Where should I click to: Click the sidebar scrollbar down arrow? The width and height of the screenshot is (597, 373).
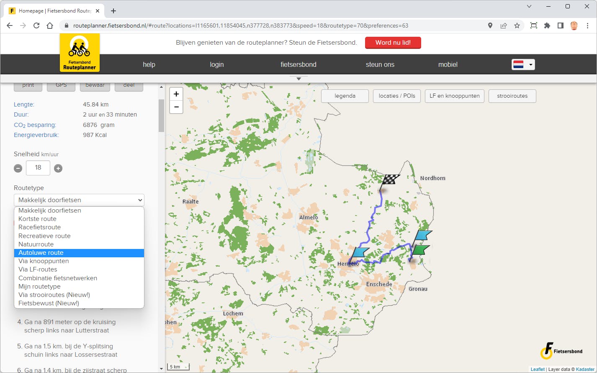click(x=162, y=369)
